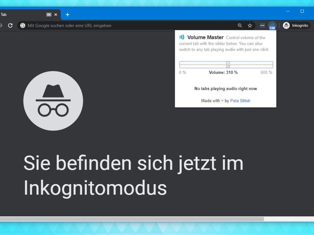This screenshot has width=314, height=235.
Task: Click the "Volume Master" title text
Action: (x=206, y=37)
